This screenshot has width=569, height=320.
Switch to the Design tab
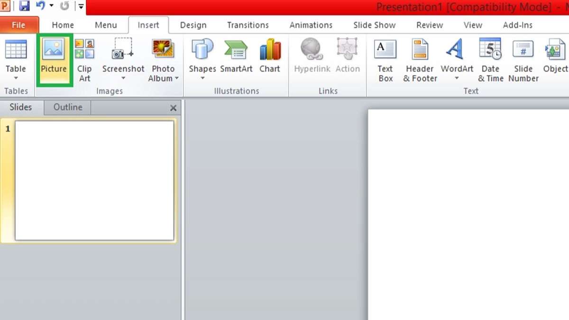[193, 25]
